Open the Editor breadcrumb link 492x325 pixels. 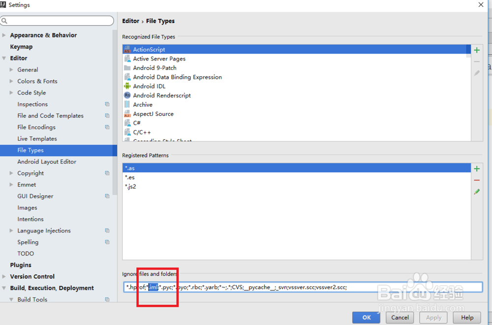(x=130, y=21)
